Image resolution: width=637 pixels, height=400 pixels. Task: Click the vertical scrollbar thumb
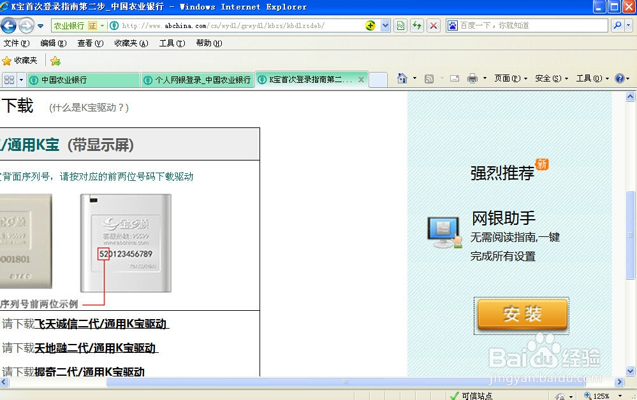pos(630,235)
